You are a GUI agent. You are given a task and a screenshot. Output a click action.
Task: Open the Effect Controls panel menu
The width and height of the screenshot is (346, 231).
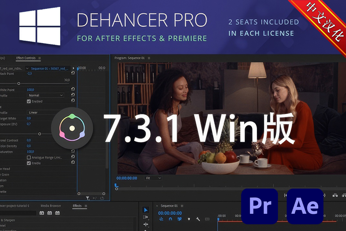point(40,58)
